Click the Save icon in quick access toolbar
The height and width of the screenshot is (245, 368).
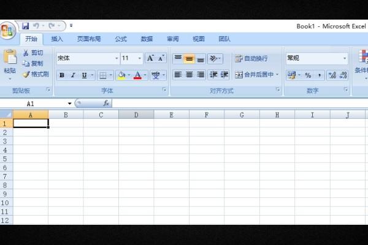coord(26,26)
